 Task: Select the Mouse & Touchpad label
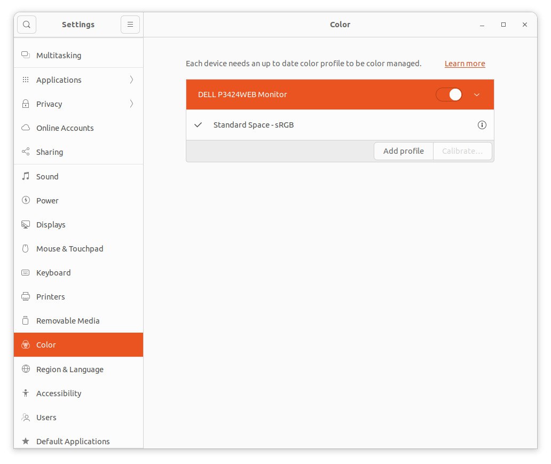coord(69,249)
